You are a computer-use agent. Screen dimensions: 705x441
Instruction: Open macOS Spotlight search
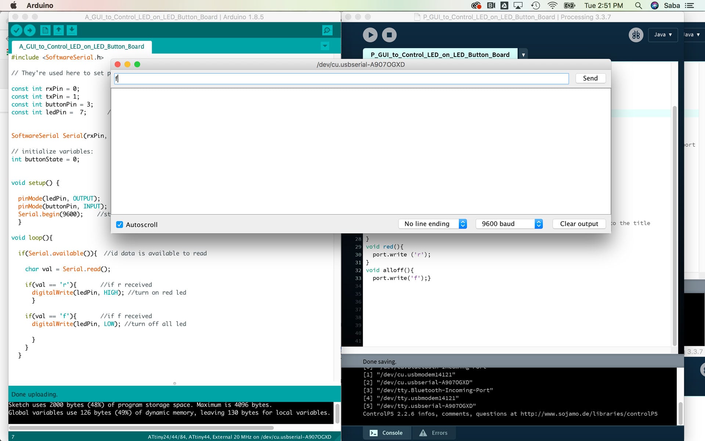(639, 6)
